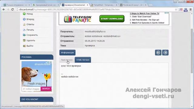The image size is (194, 109).
Task: Open Chrome menu hamburger icon
Action: point(191,9)
